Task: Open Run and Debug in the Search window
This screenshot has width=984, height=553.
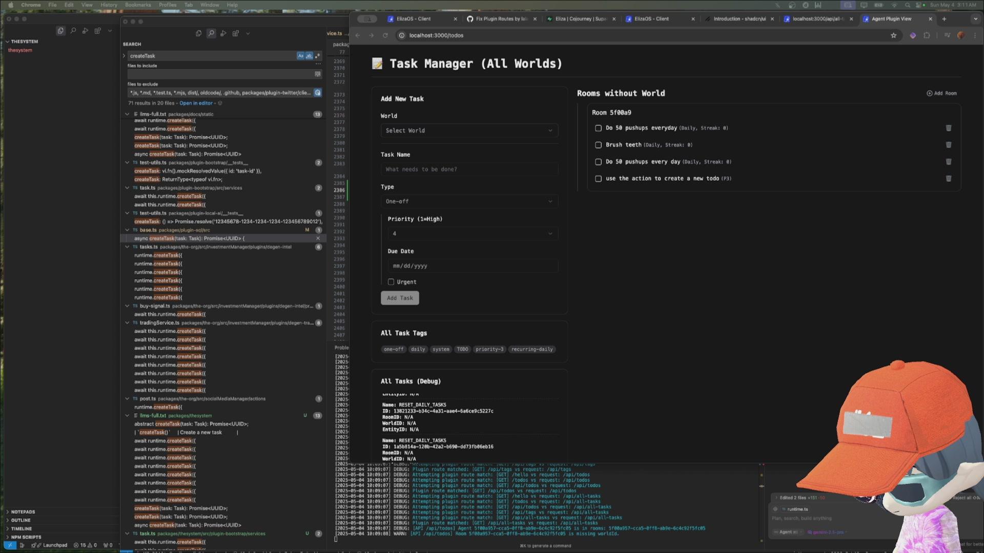Action: point(223,33)
